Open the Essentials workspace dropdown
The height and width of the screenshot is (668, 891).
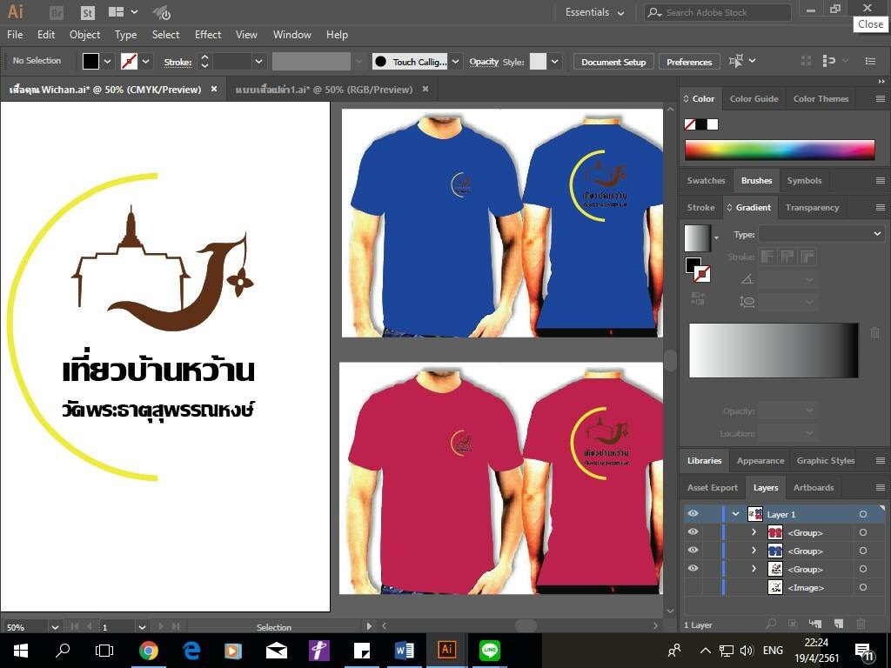pyautogui.click(x=595, y=13)
